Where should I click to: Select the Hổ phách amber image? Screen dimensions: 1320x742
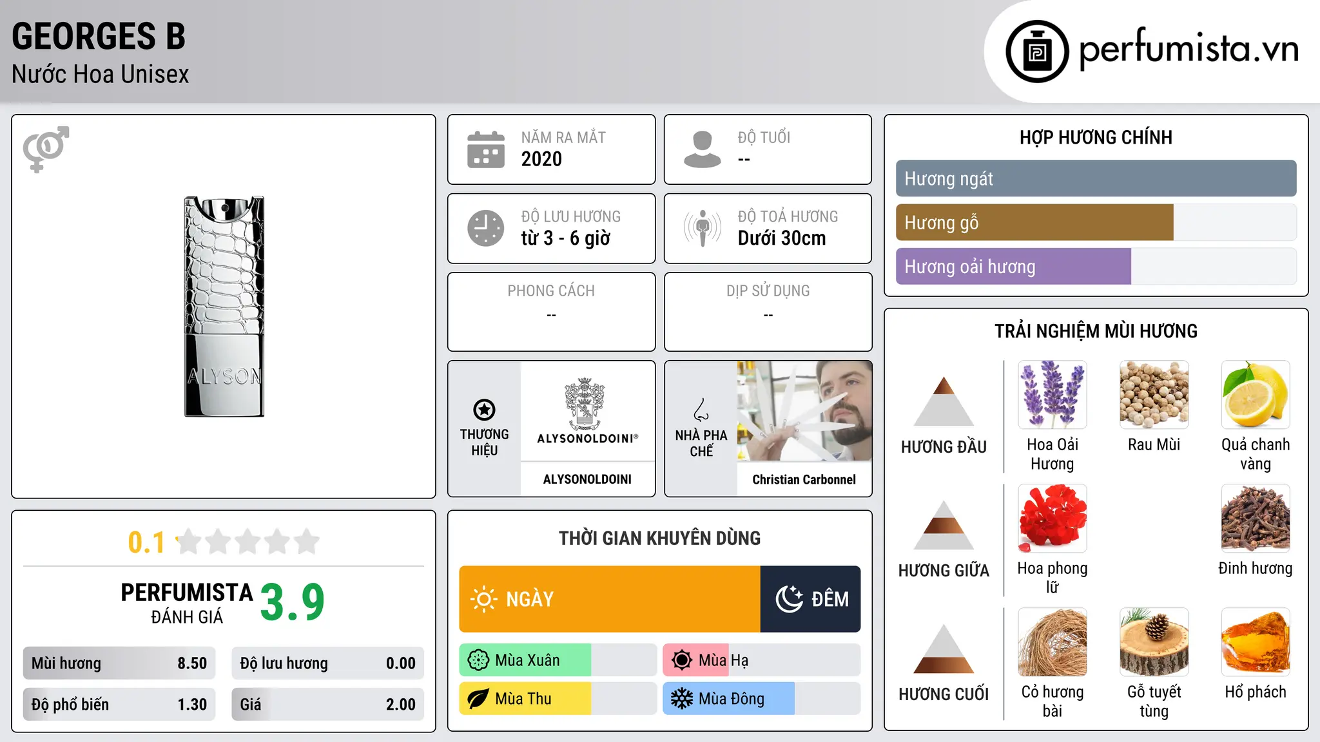1256,642
